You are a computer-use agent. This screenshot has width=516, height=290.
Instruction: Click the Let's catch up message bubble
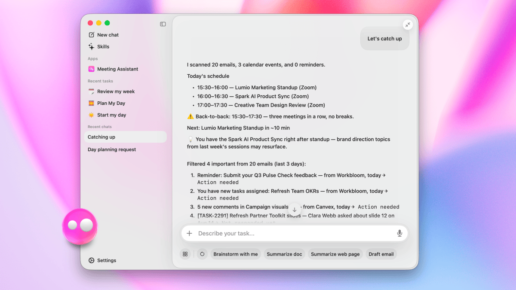(385, 39)
